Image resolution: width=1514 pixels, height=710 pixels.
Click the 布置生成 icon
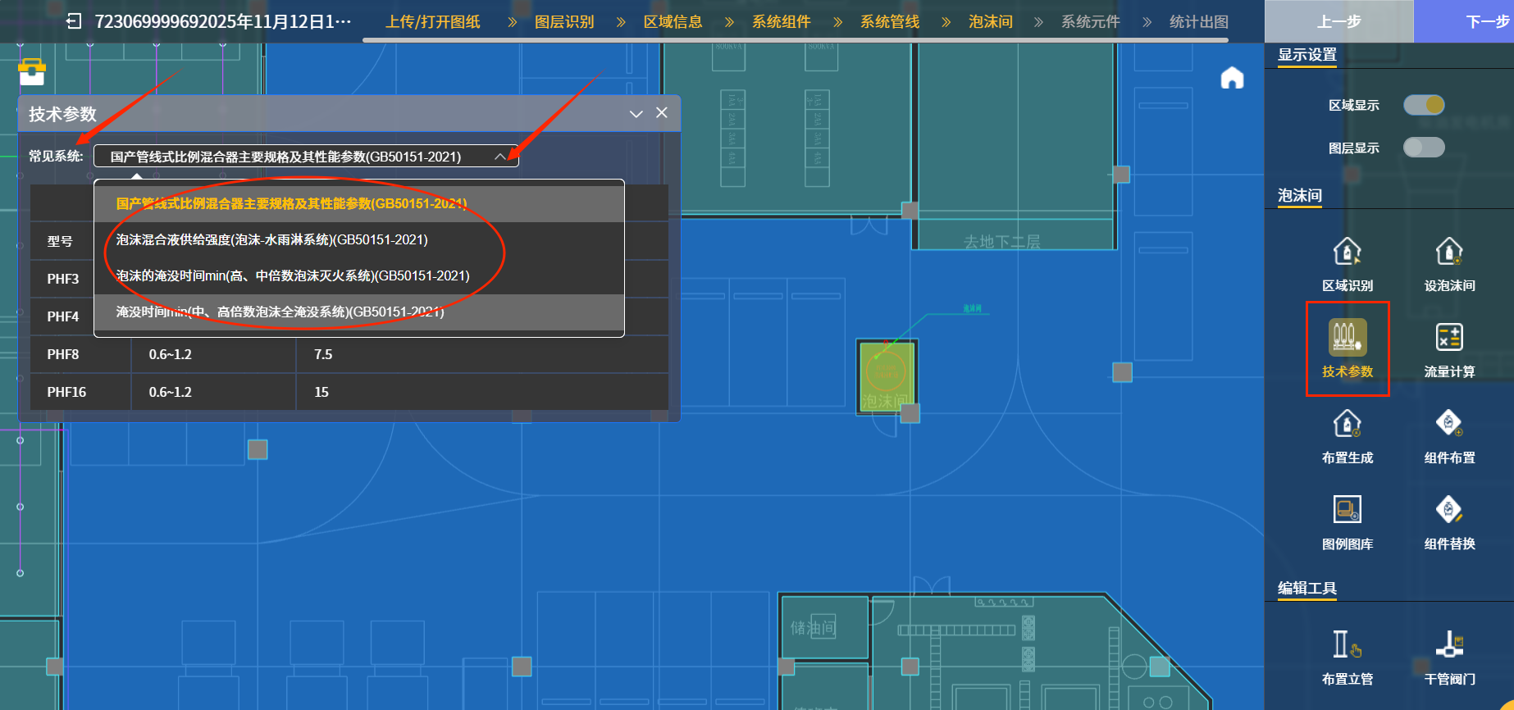[x=1347, y=425]
